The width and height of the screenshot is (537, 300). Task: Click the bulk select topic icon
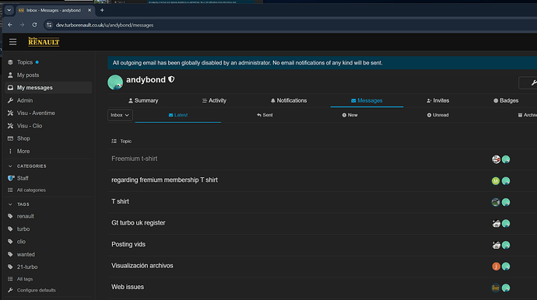pos(114,141)
